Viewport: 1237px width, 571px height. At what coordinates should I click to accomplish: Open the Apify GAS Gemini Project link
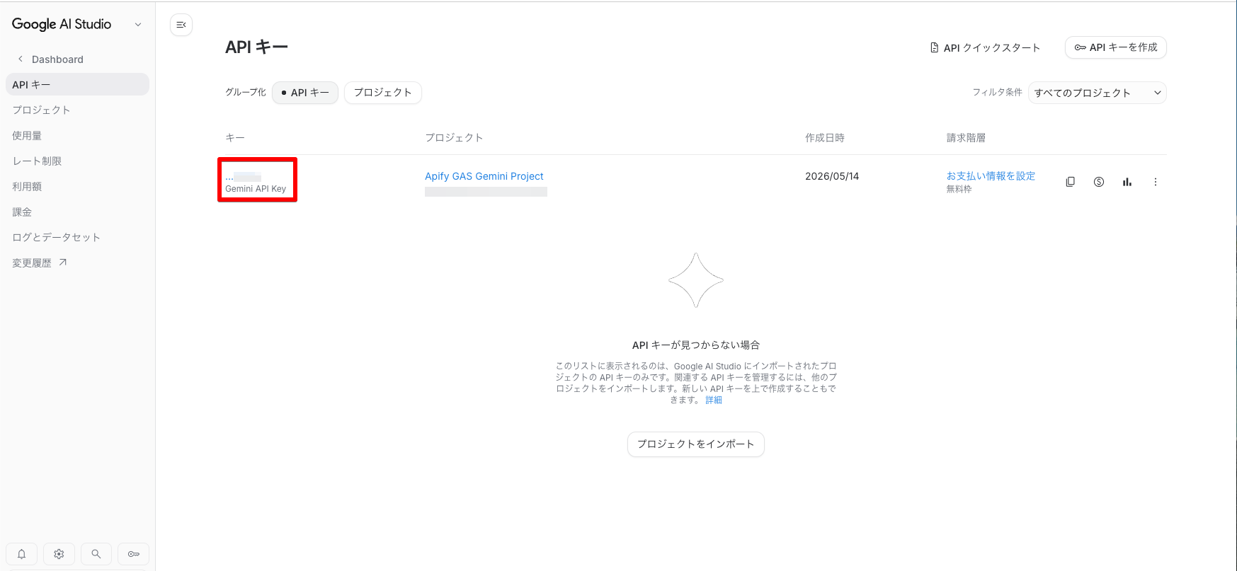pyautogui.click(x=484, y=176)
